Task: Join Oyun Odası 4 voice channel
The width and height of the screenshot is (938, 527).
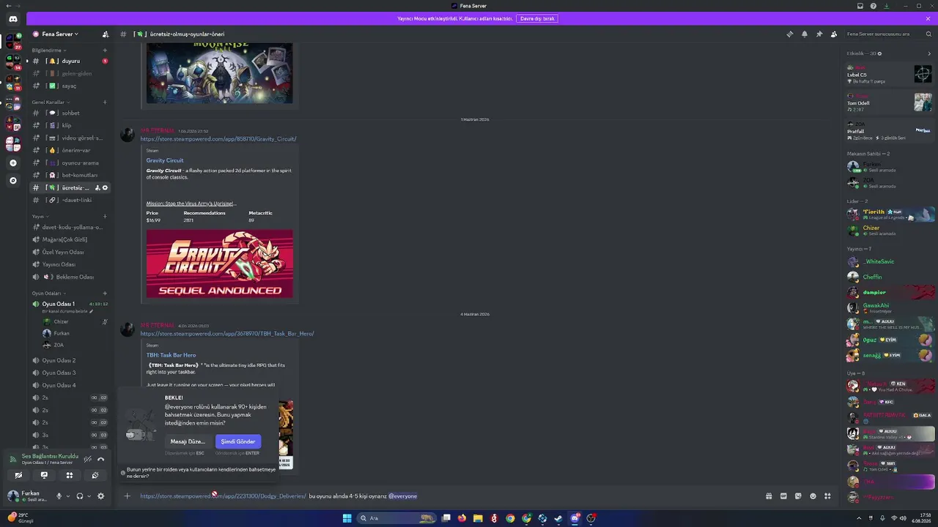Action: tap(70, 385)
